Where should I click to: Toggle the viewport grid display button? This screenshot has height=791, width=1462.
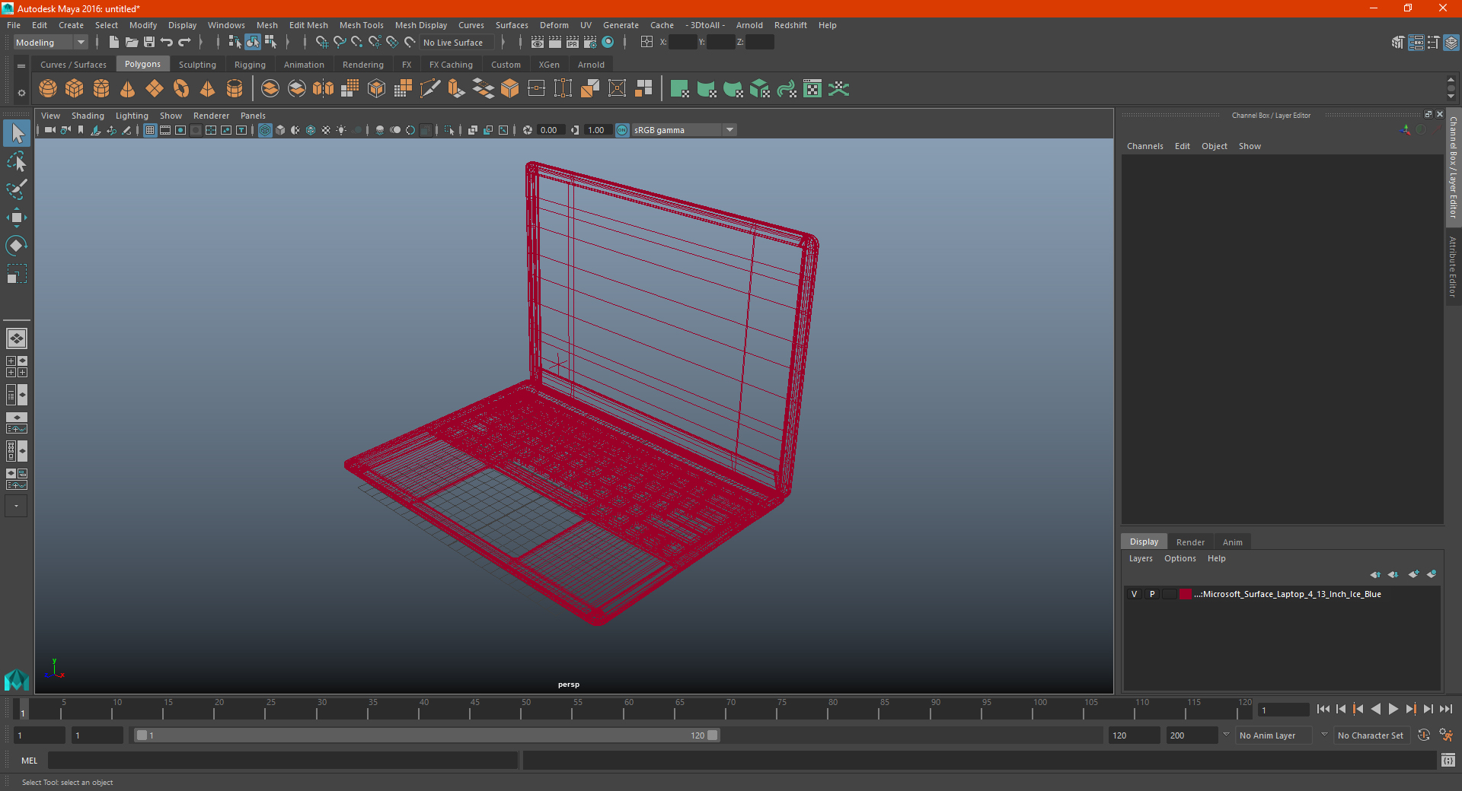point(150,130)
